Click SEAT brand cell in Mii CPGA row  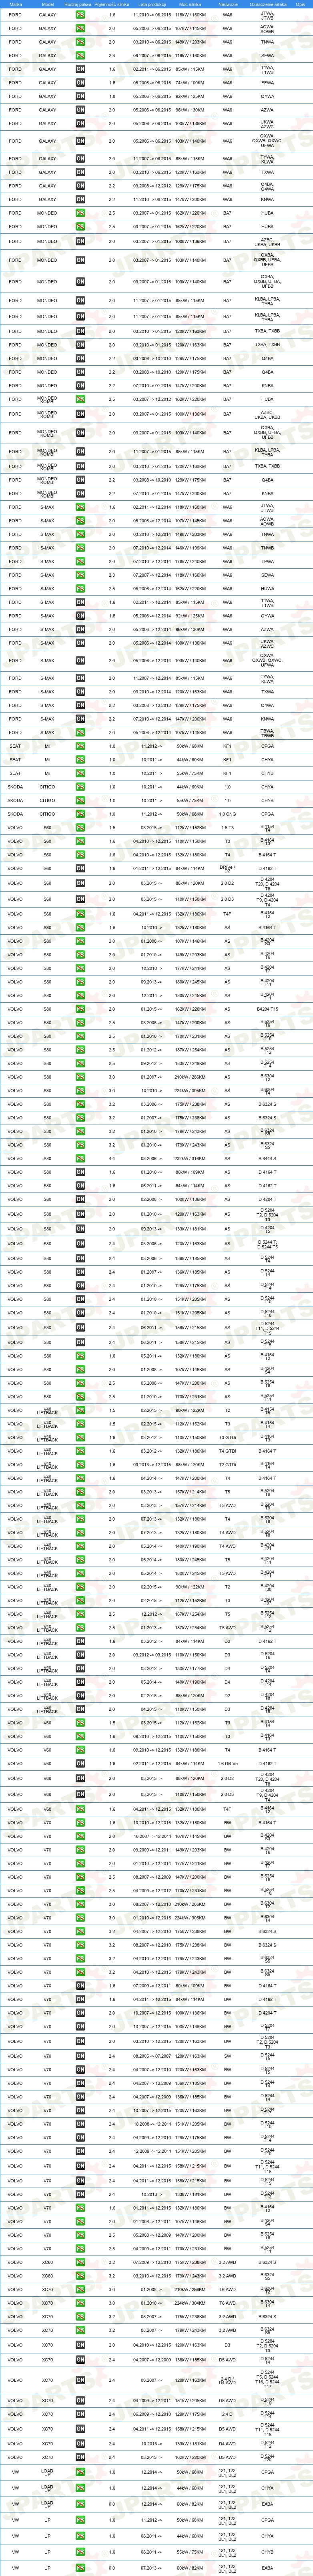point(15,746)
